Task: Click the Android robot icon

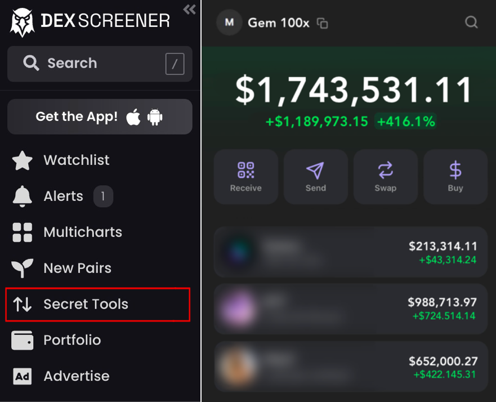Action: 155,117
